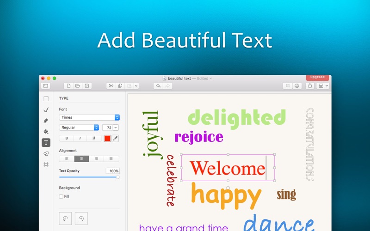Click the Text Opacity slider handle
This screenshot has width=370, height=231.
coord(117,177)
